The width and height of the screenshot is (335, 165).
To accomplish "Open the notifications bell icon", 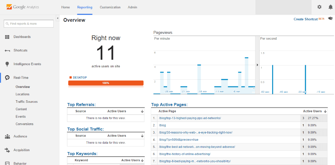I will coord(330,7).
